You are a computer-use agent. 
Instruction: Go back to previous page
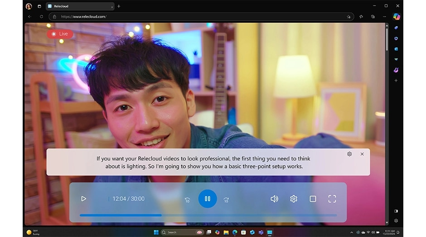click(x=29, y=17)
